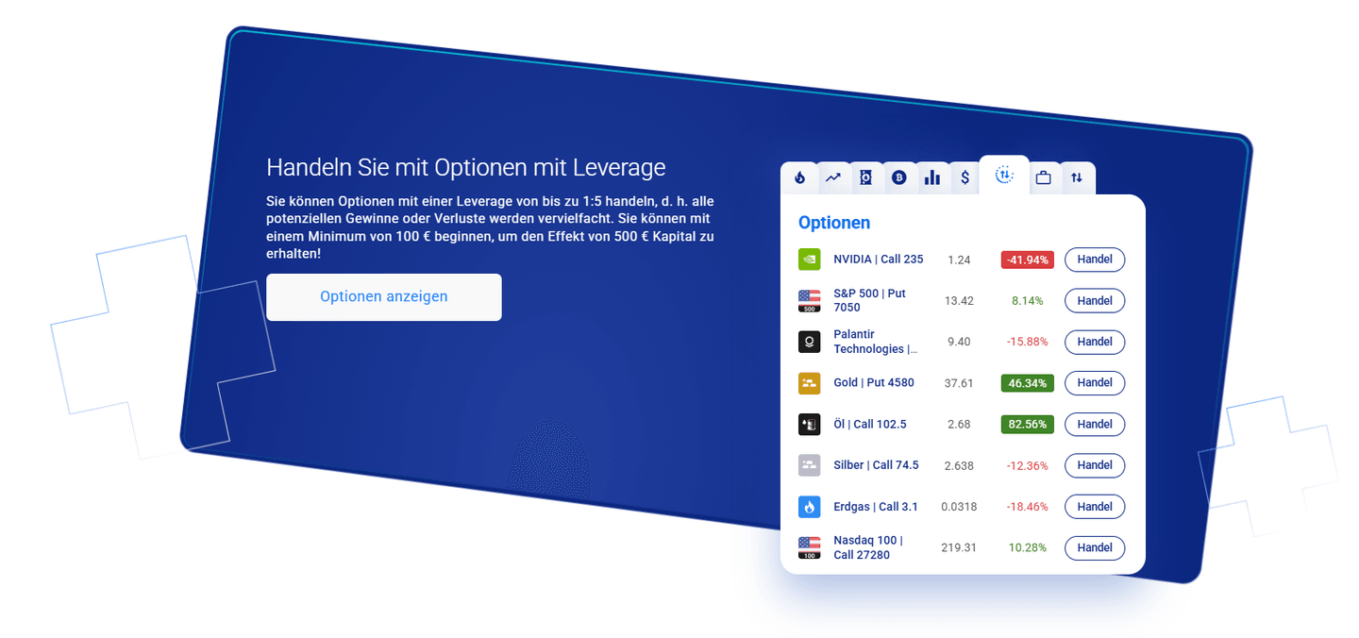Click the Palantir logo icon
This screenshot has width=1359, height=638.
click(x=809, y=342)
